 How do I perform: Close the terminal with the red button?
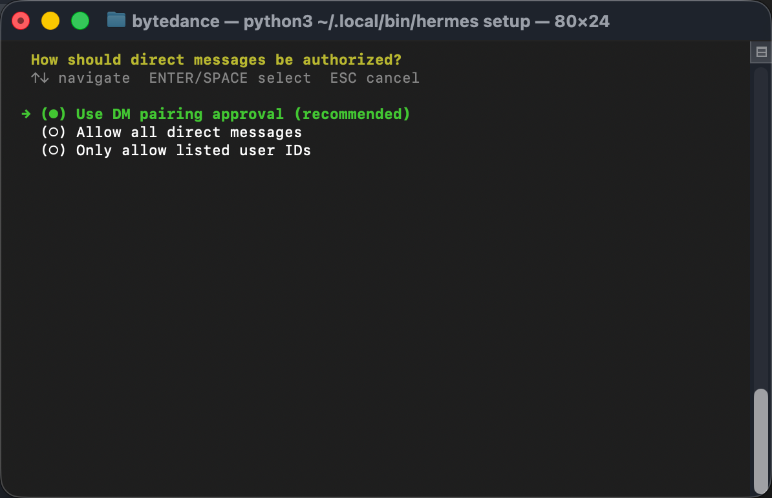point(21,21)
